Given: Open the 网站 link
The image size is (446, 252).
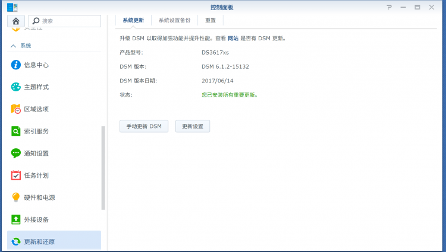Looking at the screenshot, I should pos(233,39).
